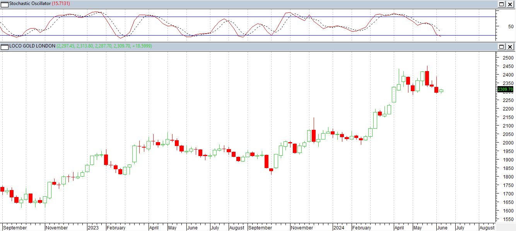Maximize the LOCO GOLD LONDON pane
This screenshot has width=516, height=231.
coord(502,47)
